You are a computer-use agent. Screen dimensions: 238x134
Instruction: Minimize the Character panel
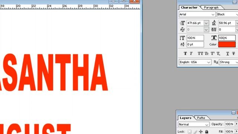pyautogui.click(x=234, y=2)
